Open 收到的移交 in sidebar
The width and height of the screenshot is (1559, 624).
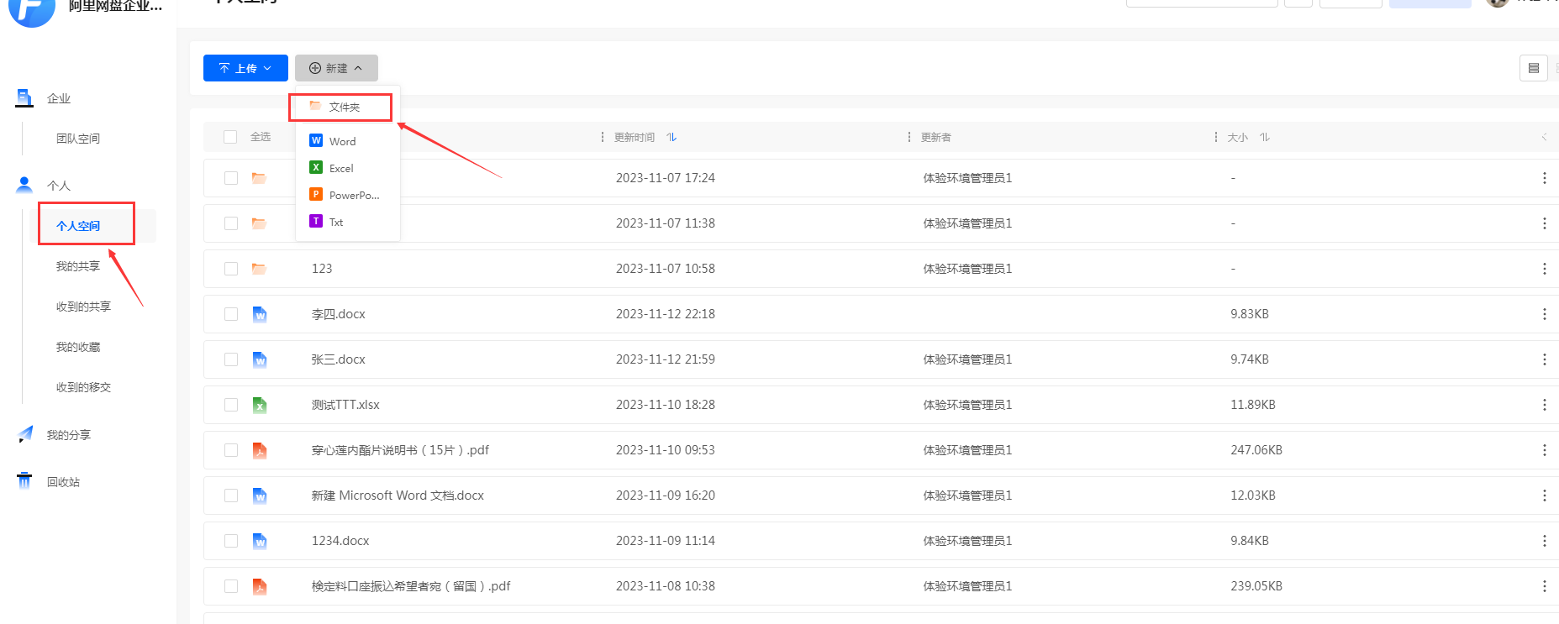pos(83,387)
